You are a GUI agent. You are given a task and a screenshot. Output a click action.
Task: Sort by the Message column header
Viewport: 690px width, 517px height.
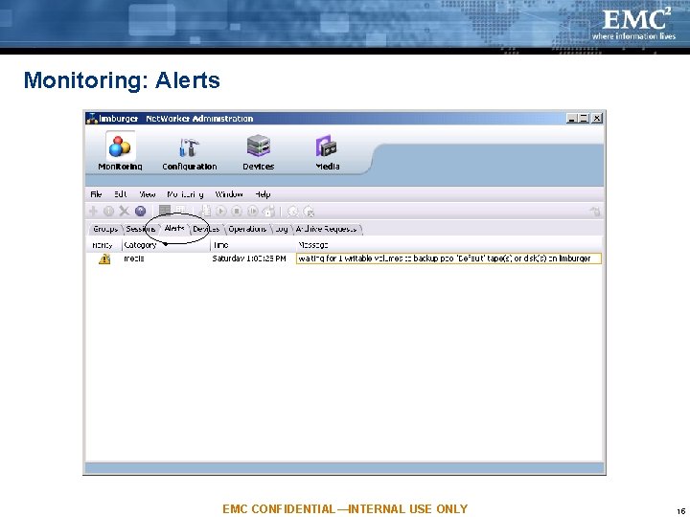pos(448,245)
